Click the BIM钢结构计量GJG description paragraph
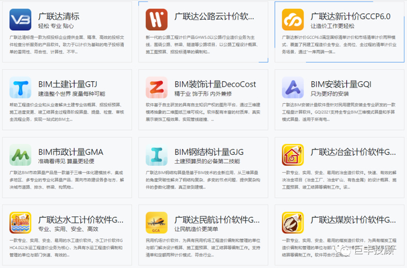Viewport: 407px width, 268px height. [x=203, y=180]
